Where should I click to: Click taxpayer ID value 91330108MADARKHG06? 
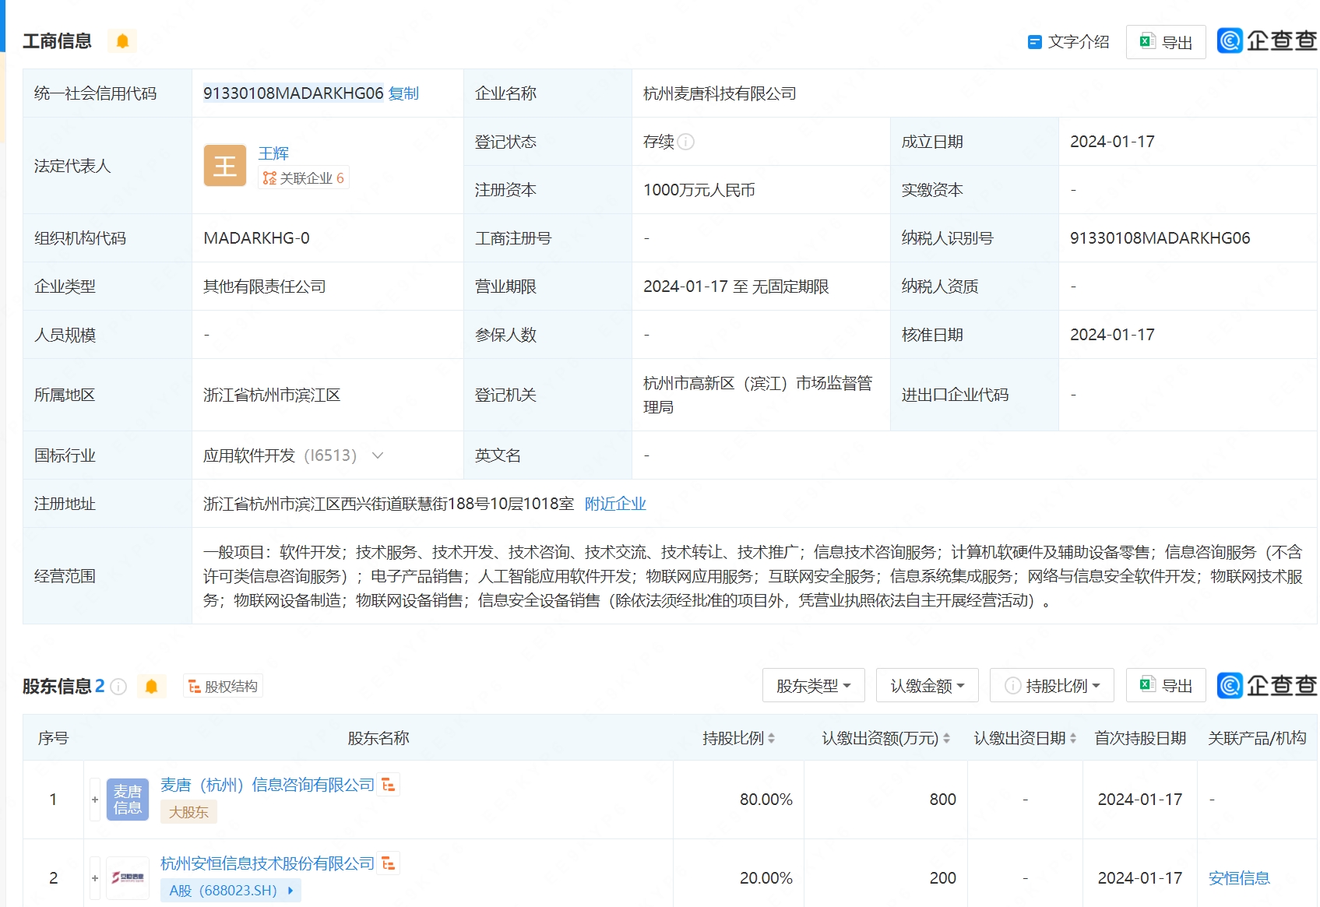click(1160, 238)
